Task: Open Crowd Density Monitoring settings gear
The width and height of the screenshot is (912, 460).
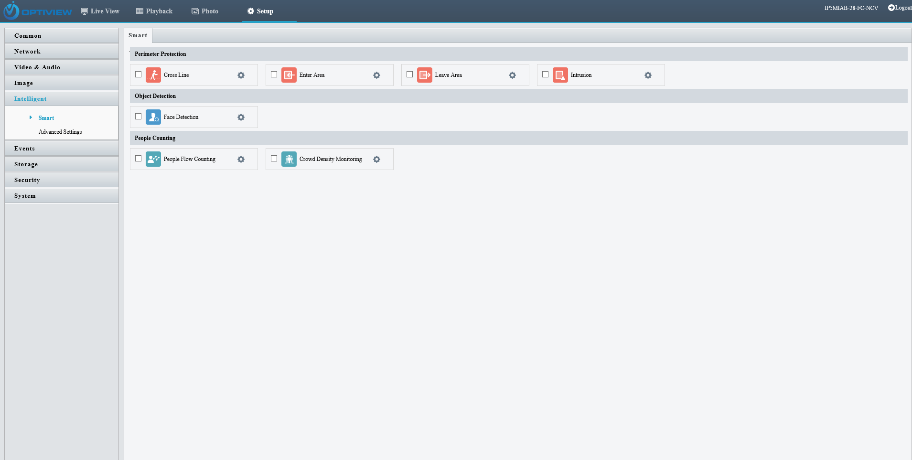Action: (376, 160)
